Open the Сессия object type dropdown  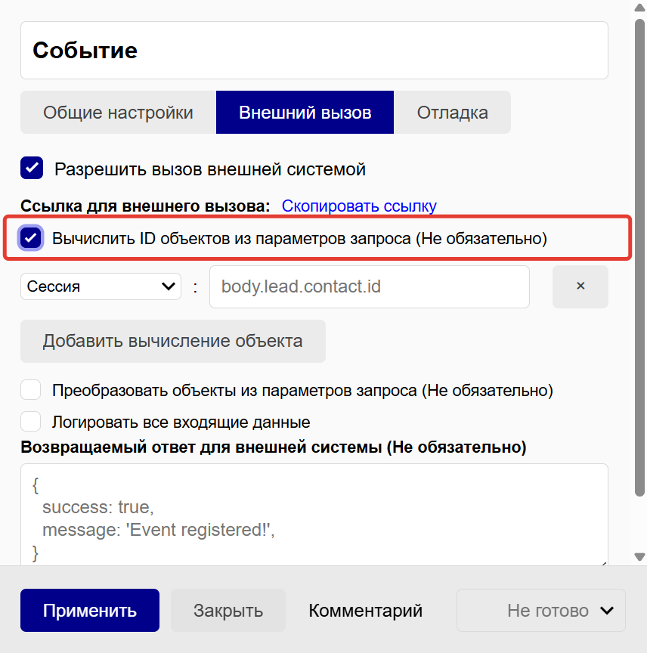click(x=101, y=286)
